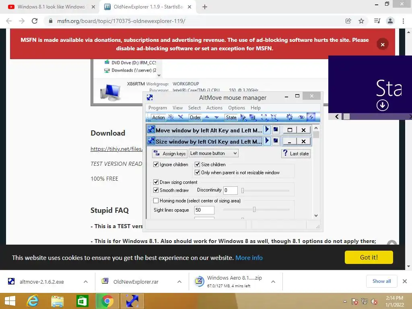
Task: Click the Discontinuity value field
Action: [231, 190]
